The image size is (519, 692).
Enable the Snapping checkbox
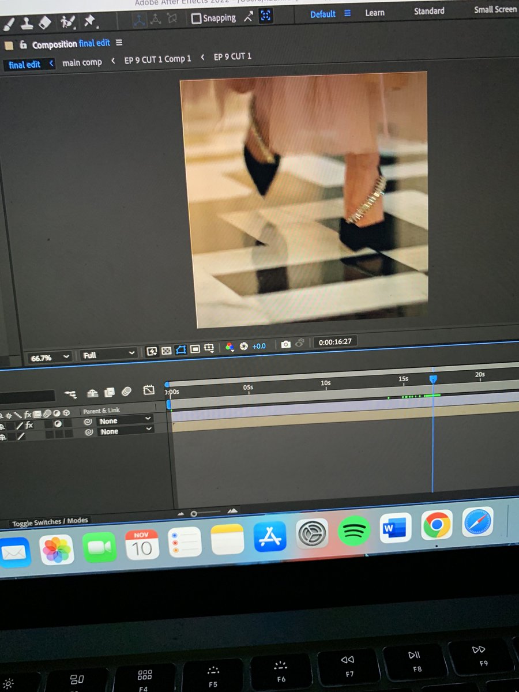point(197,18)
